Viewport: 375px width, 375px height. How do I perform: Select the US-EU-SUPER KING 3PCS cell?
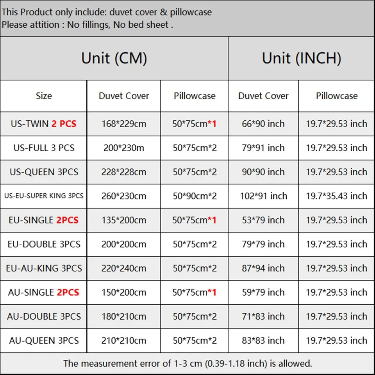coord(43,196)
